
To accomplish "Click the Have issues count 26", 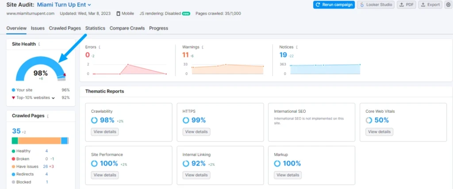I will [46, 167].
